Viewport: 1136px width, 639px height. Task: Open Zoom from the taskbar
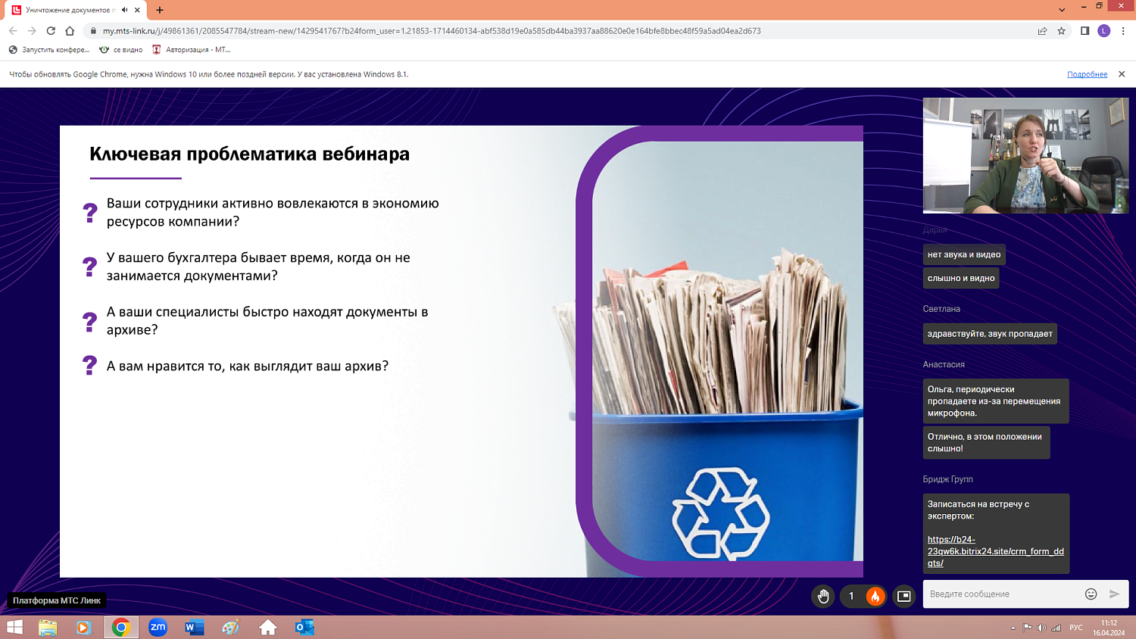158,627
